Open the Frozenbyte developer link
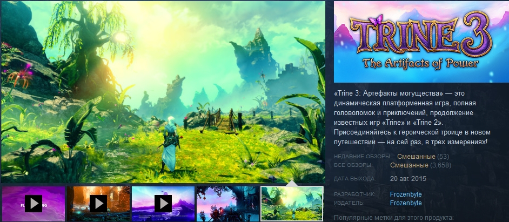 tap(406, 194)
